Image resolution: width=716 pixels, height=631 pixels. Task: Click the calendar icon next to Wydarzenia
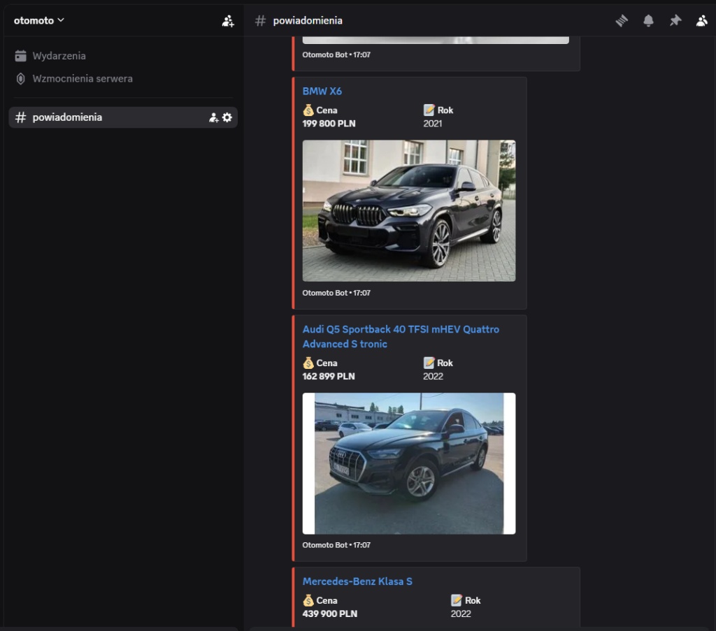pos(20,56)
